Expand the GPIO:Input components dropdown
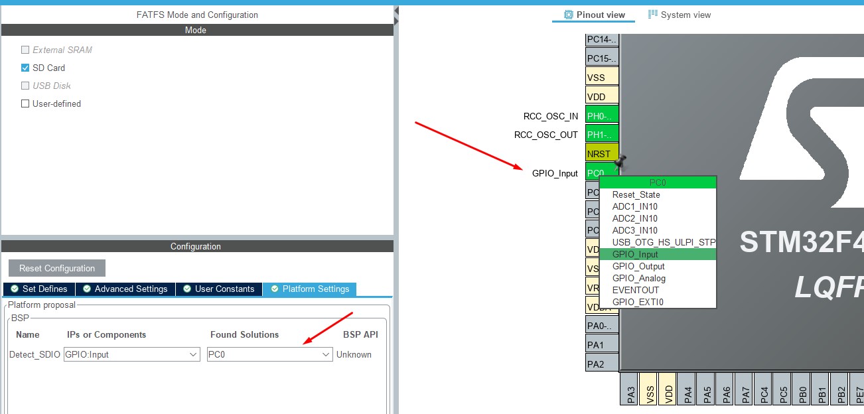 132,354
